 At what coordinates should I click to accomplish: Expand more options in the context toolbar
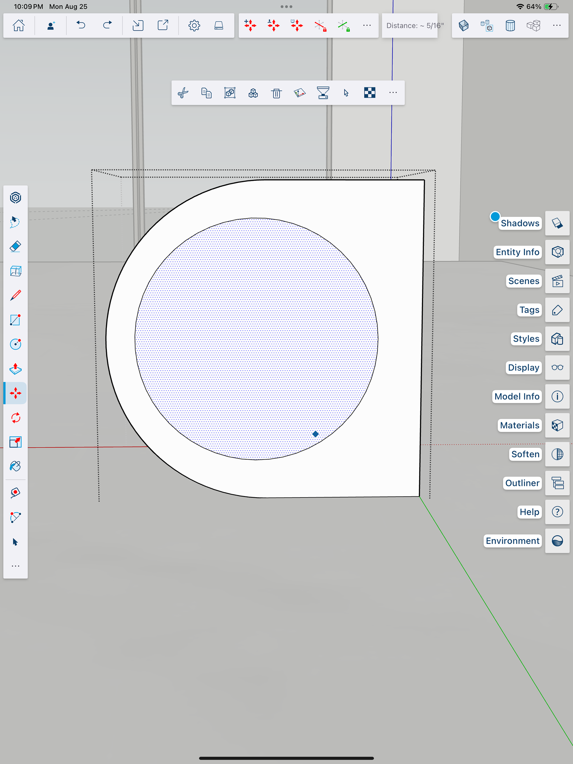click(x=393, y=93)
